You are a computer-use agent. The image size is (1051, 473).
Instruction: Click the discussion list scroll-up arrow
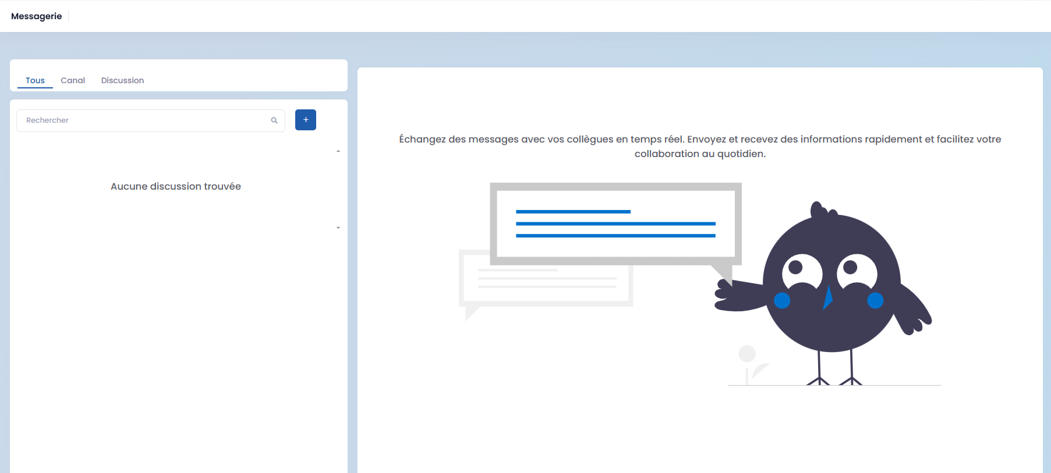click(338, 151)
